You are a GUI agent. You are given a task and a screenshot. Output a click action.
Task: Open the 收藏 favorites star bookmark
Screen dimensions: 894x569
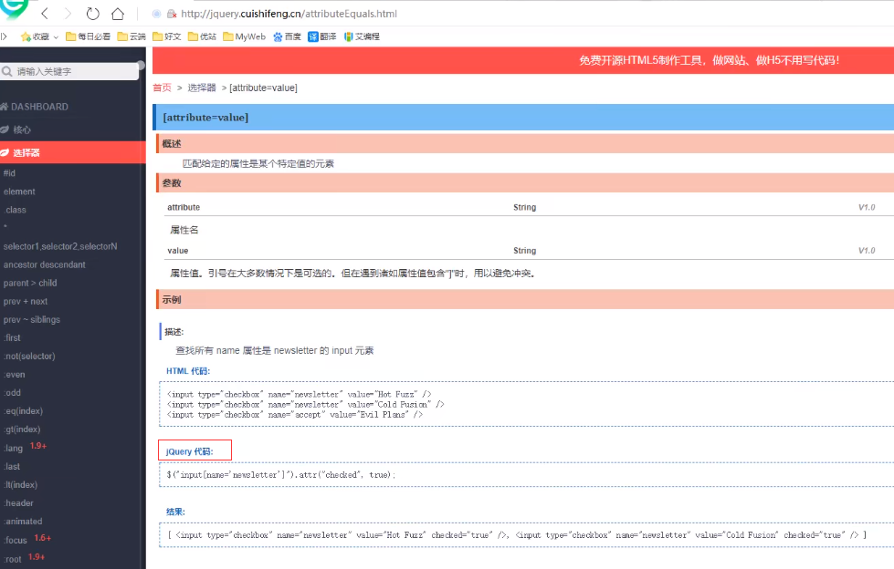pyautogui.click(x=35, y=36)
